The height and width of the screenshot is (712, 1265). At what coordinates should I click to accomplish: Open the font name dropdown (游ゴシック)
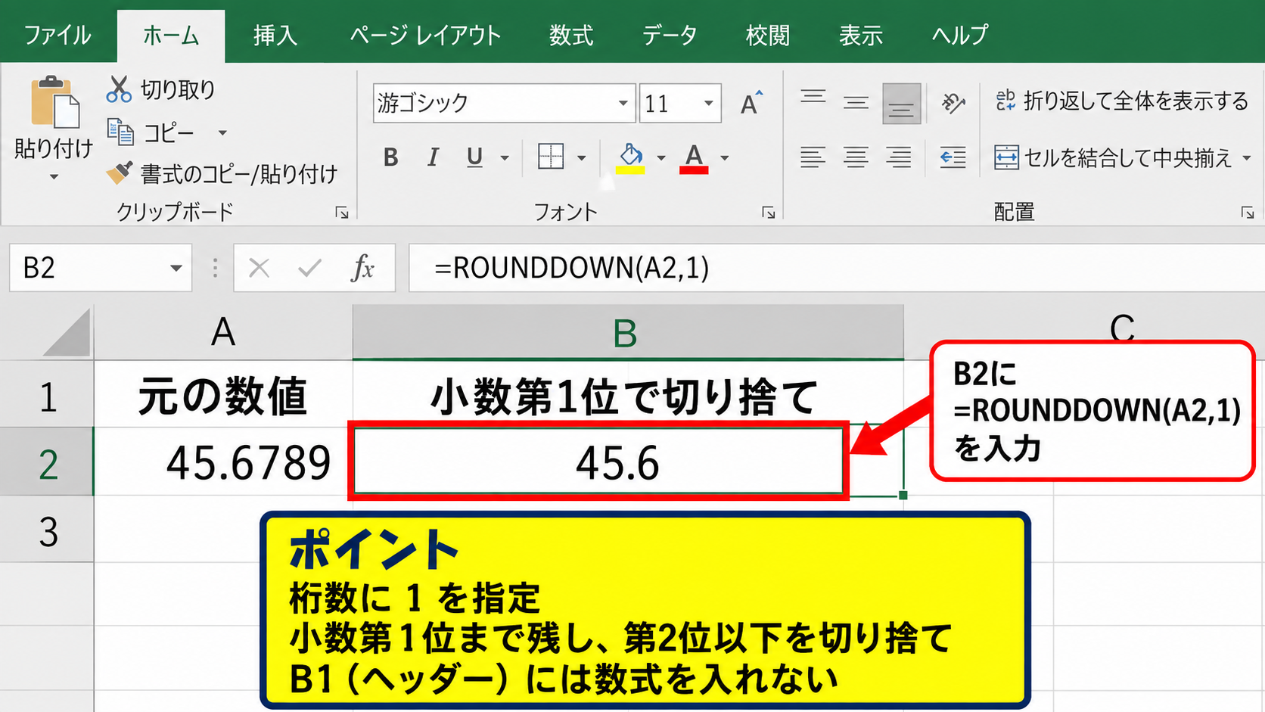pyautogui.click(x=623, y=103)
